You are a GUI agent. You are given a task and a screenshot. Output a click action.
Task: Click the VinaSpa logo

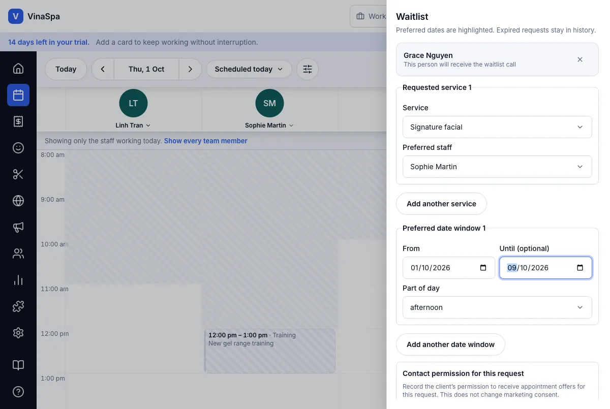[16, 16]
